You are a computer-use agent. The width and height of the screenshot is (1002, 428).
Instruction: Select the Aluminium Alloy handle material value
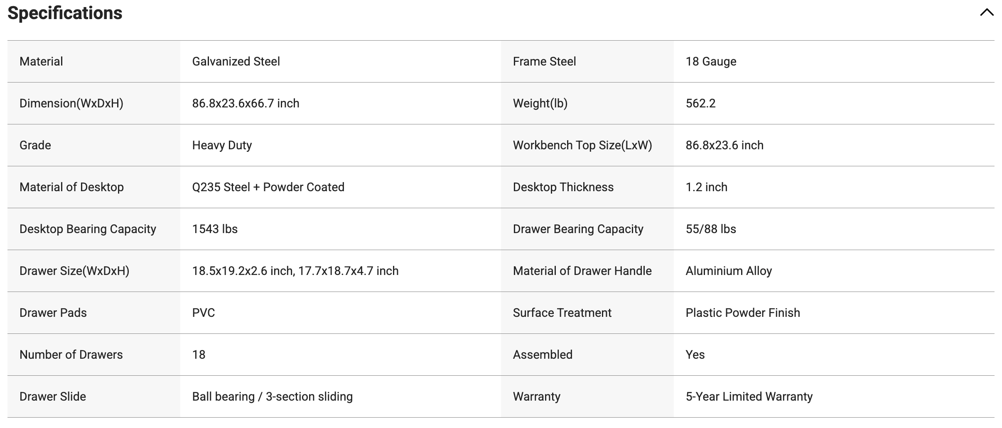pyautogui.click(x=729, y=271)
